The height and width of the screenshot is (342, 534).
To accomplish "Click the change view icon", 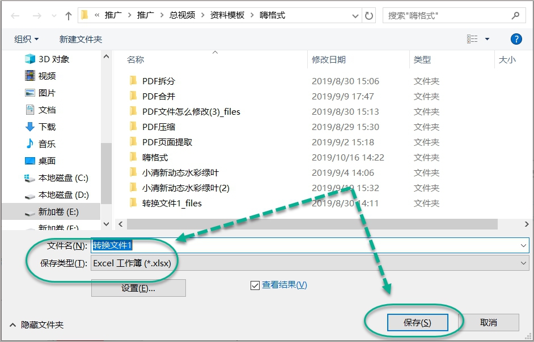I will coord(472,39).
